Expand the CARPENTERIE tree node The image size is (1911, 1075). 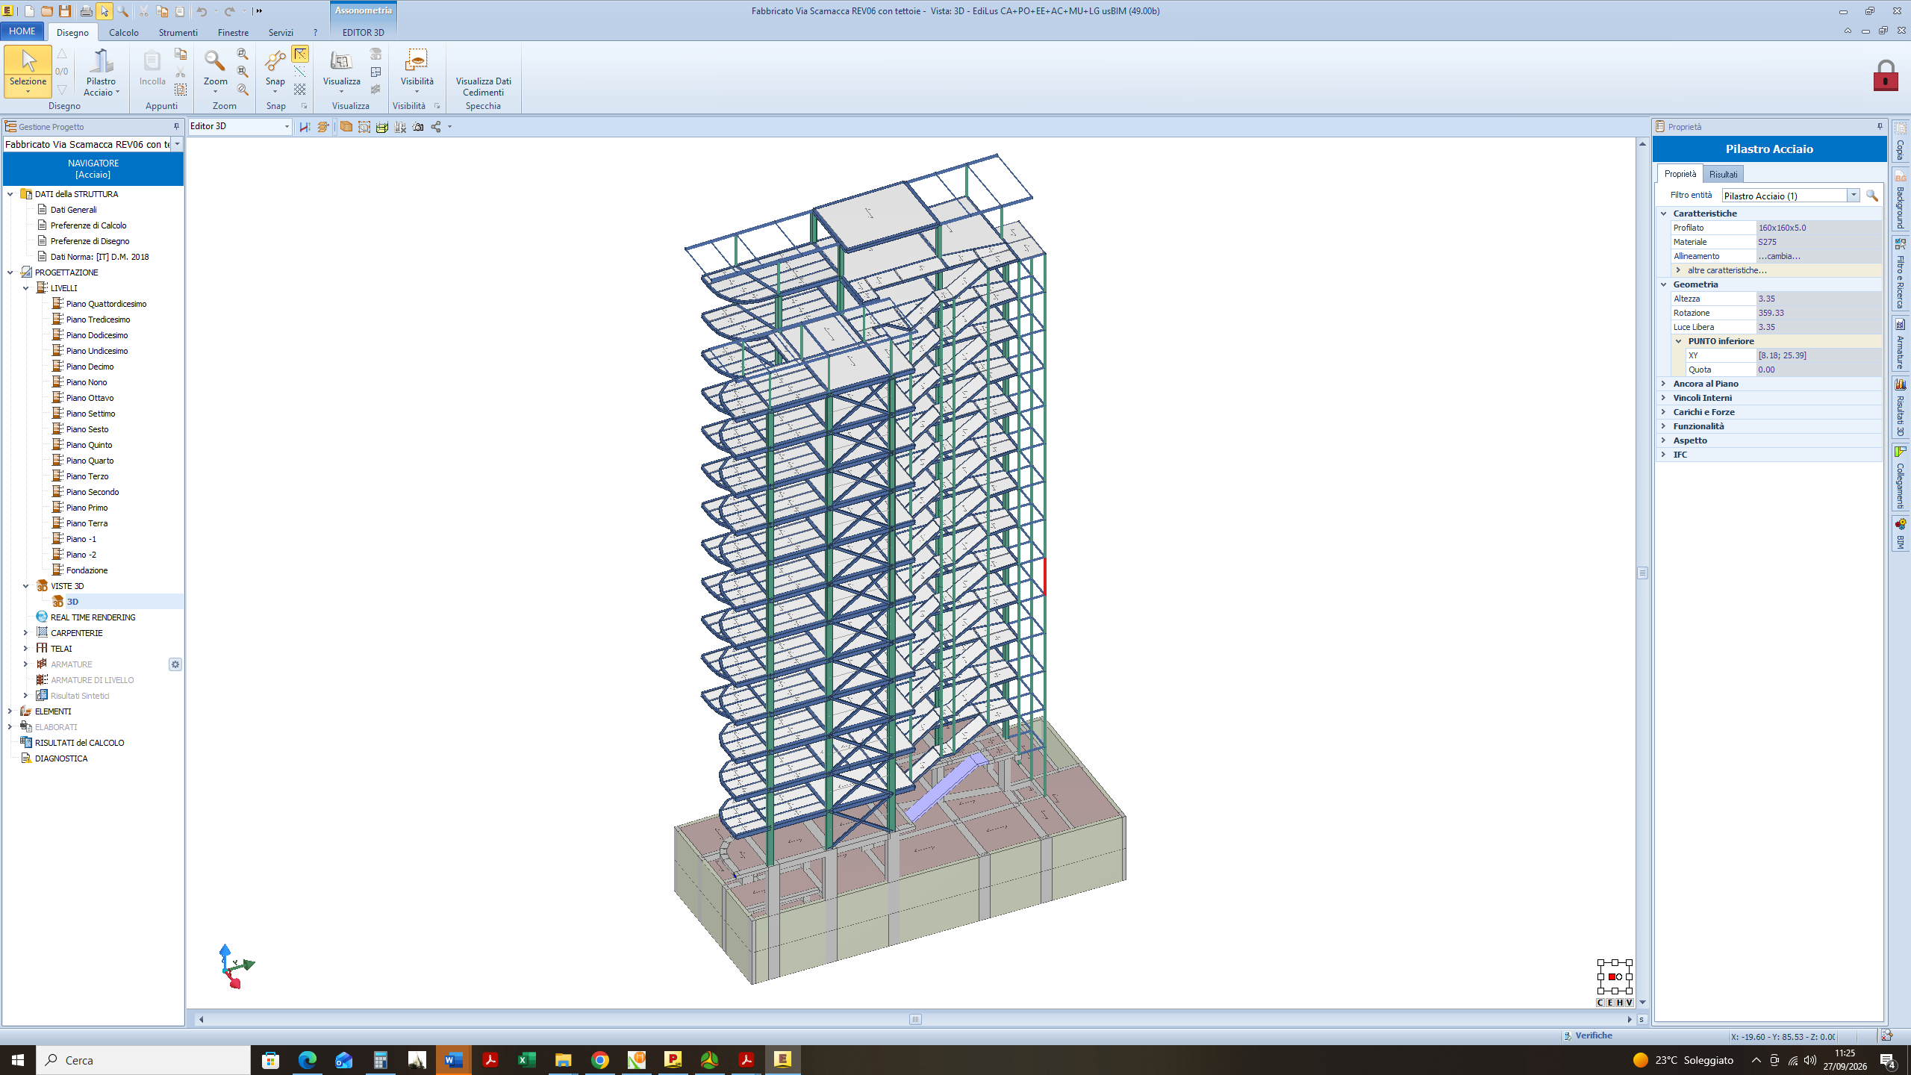26,633
